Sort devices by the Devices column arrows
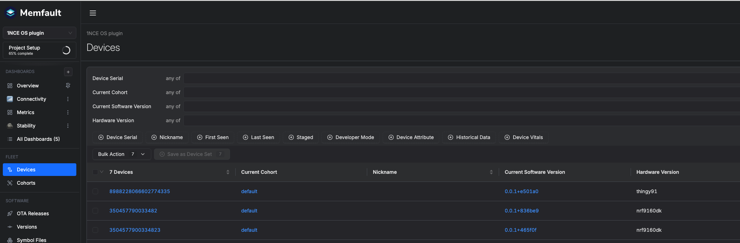This screenshot has height=243, width=740. pyautogui.click(x=228, y=172)
